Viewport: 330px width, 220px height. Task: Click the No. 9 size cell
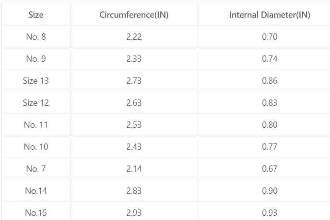pos(36,59)
